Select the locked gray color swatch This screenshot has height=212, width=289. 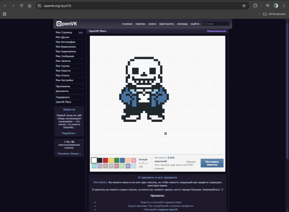[111, 166]
